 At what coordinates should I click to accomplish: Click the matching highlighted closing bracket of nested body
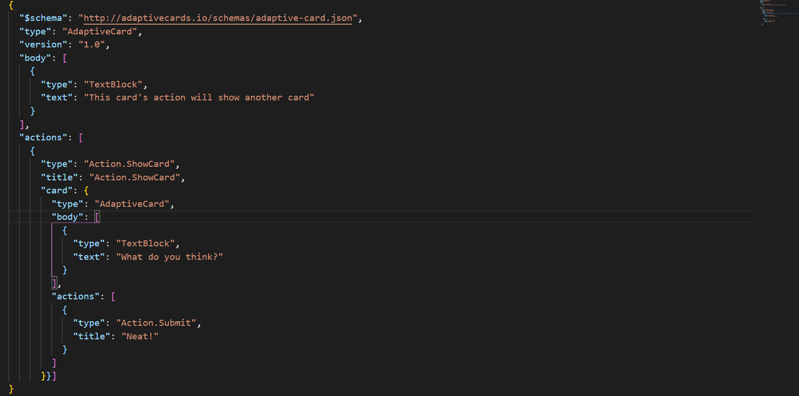coord(54,283)
